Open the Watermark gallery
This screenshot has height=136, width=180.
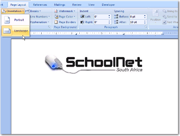65,11
